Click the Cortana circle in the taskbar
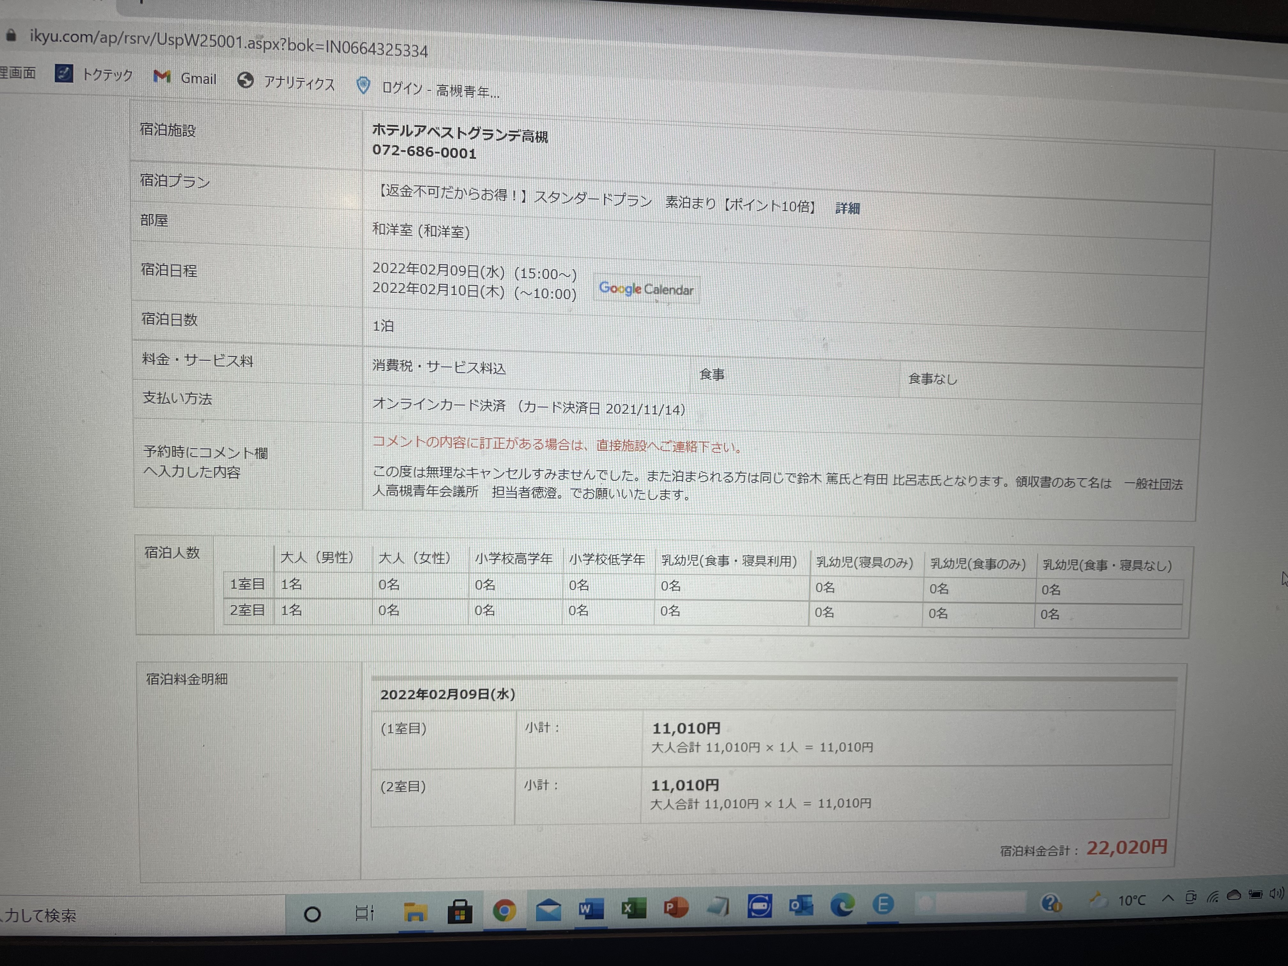Image resolution: width=1288 pixels, height=966 pixels. pyautogui.click(x=312, y=914)
